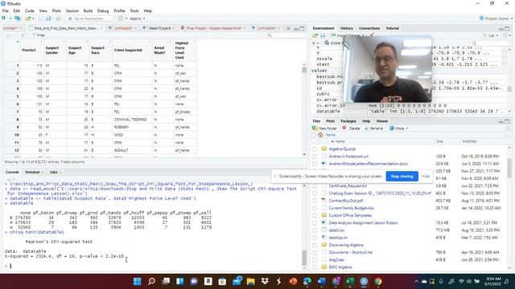
Task: Click the search magnifier in data viewer
Action: [270, 35]
